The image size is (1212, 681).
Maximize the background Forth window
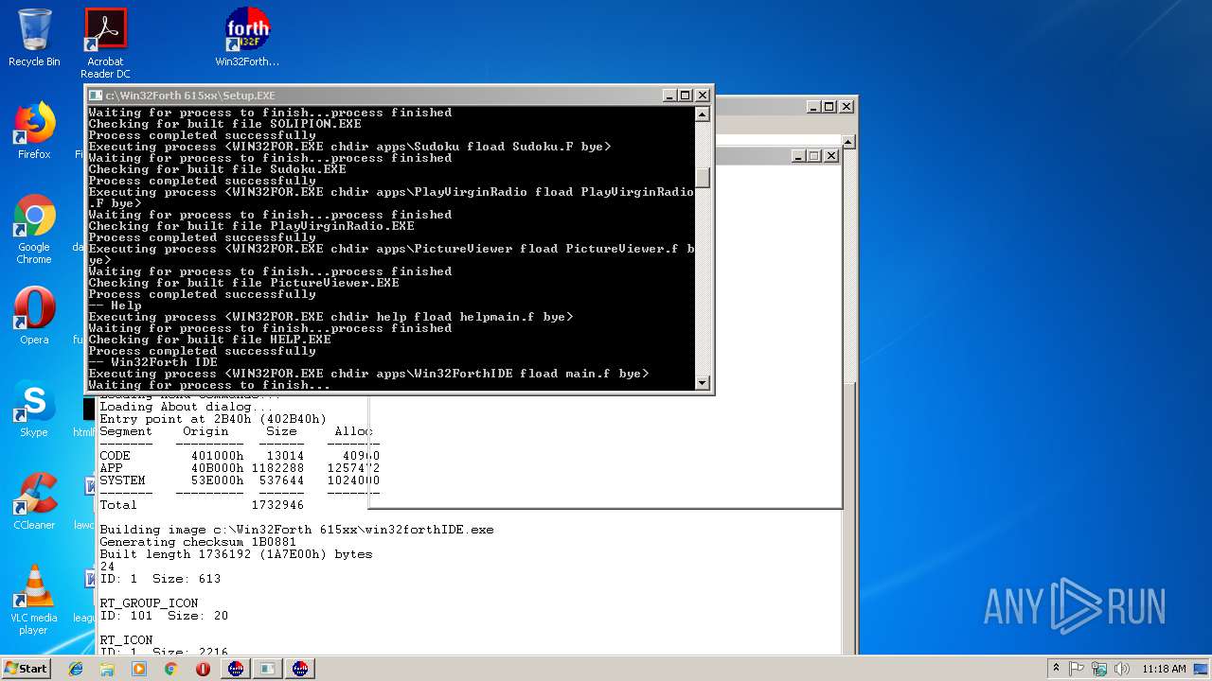829,107
